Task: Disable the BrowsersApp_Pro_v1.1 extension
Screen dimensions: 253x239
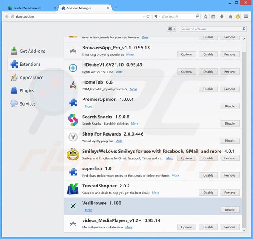Action: tap(208, 54)
